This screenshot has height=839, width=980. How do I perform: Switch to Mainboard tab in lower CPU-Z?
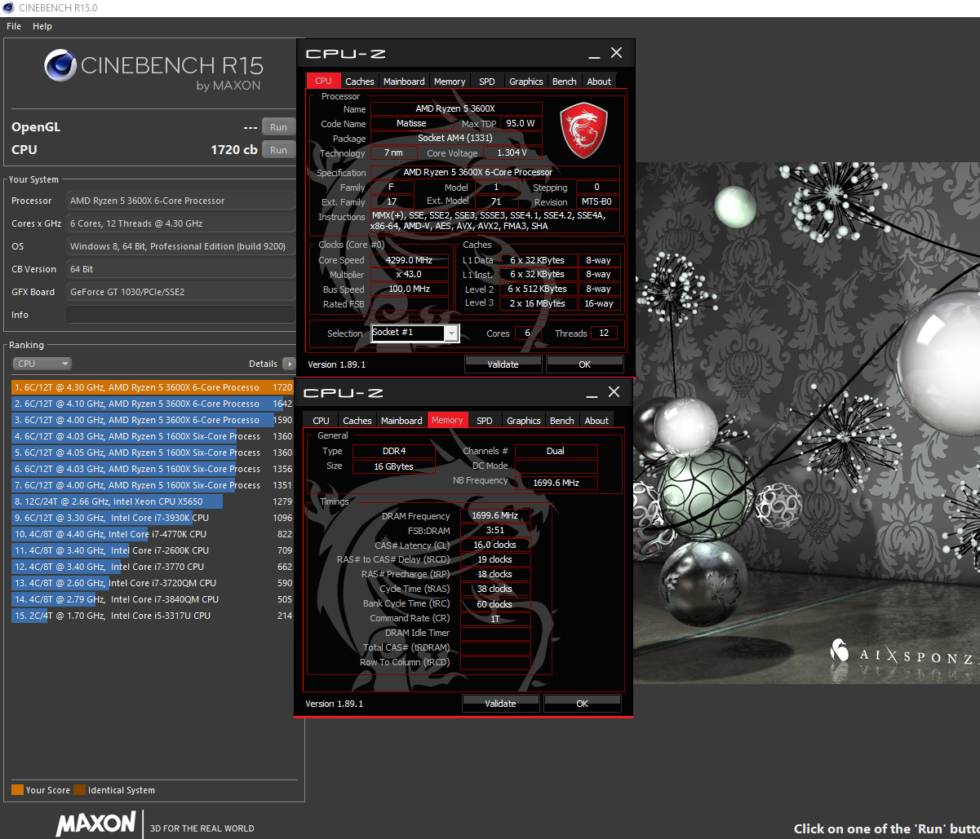[x=401, y=421]
